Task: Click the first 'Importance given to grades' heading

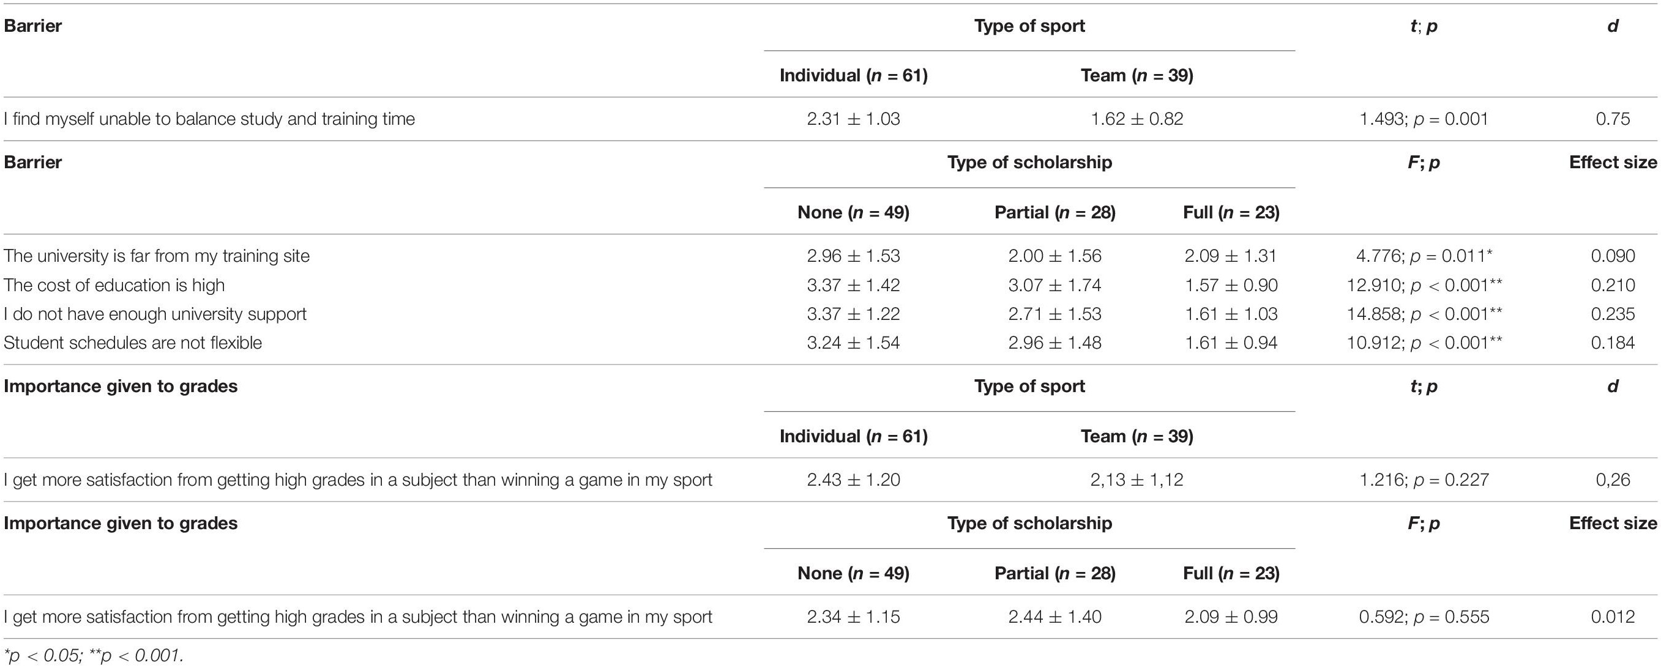Action: (x=121, y=387)
